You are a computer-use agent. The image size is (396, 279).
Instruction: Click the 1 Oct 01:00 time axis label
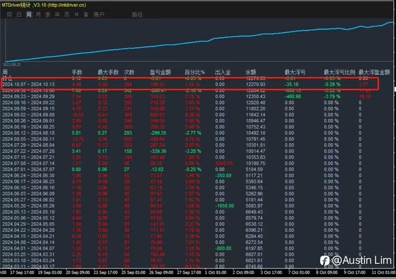[x=215, y=273]
